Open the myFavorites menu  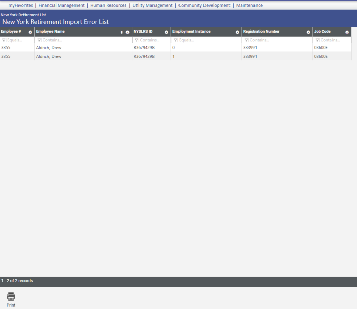click(x=20, y=5)
